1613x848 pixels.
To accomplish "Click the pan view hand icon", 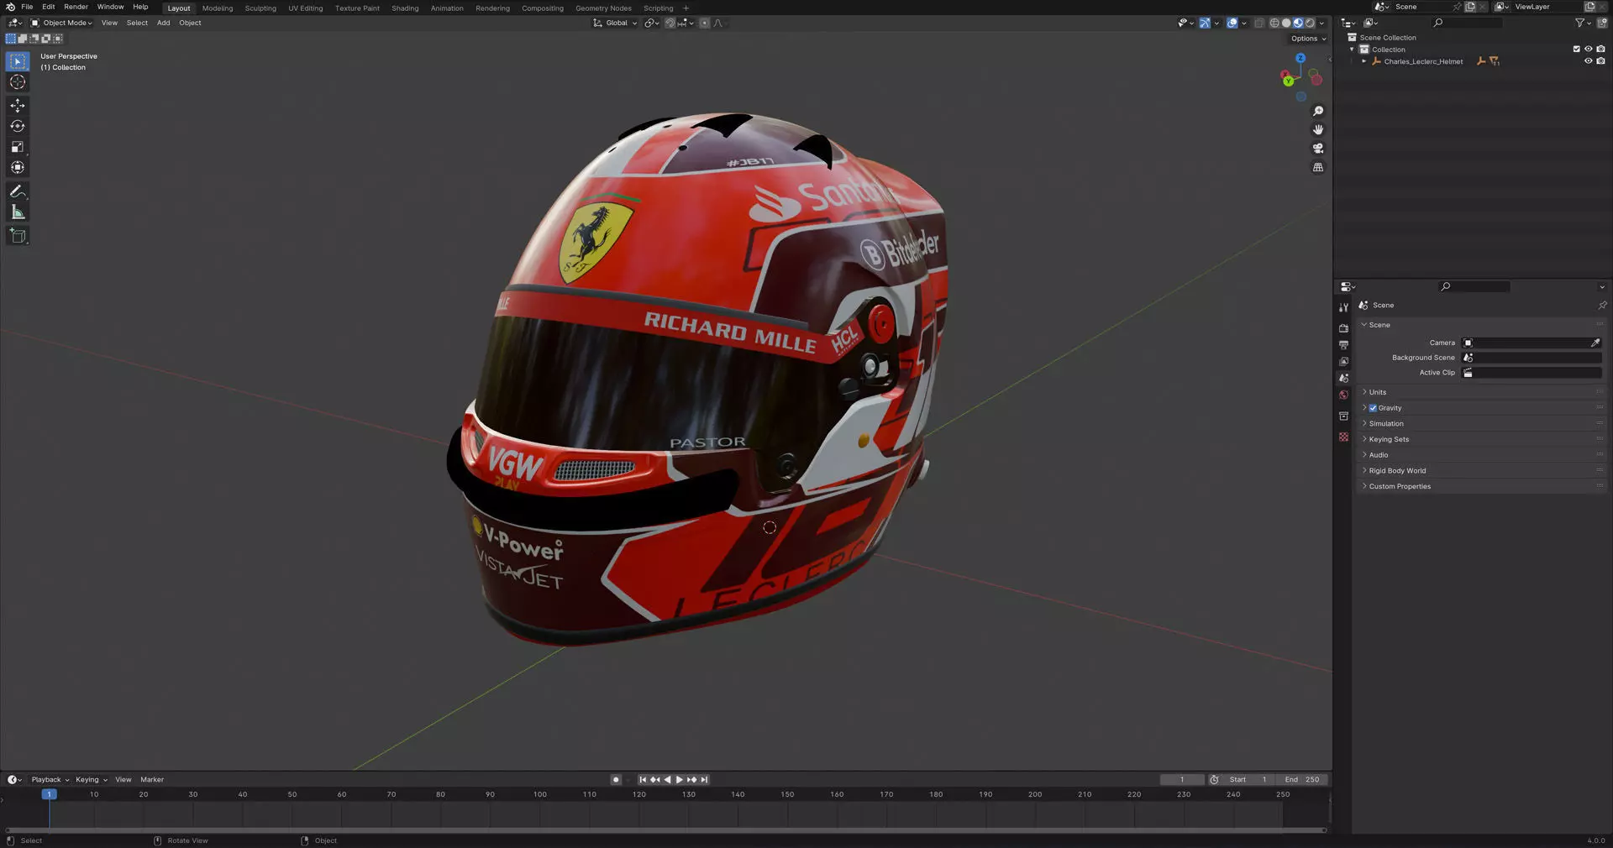I will [1318, 129].
